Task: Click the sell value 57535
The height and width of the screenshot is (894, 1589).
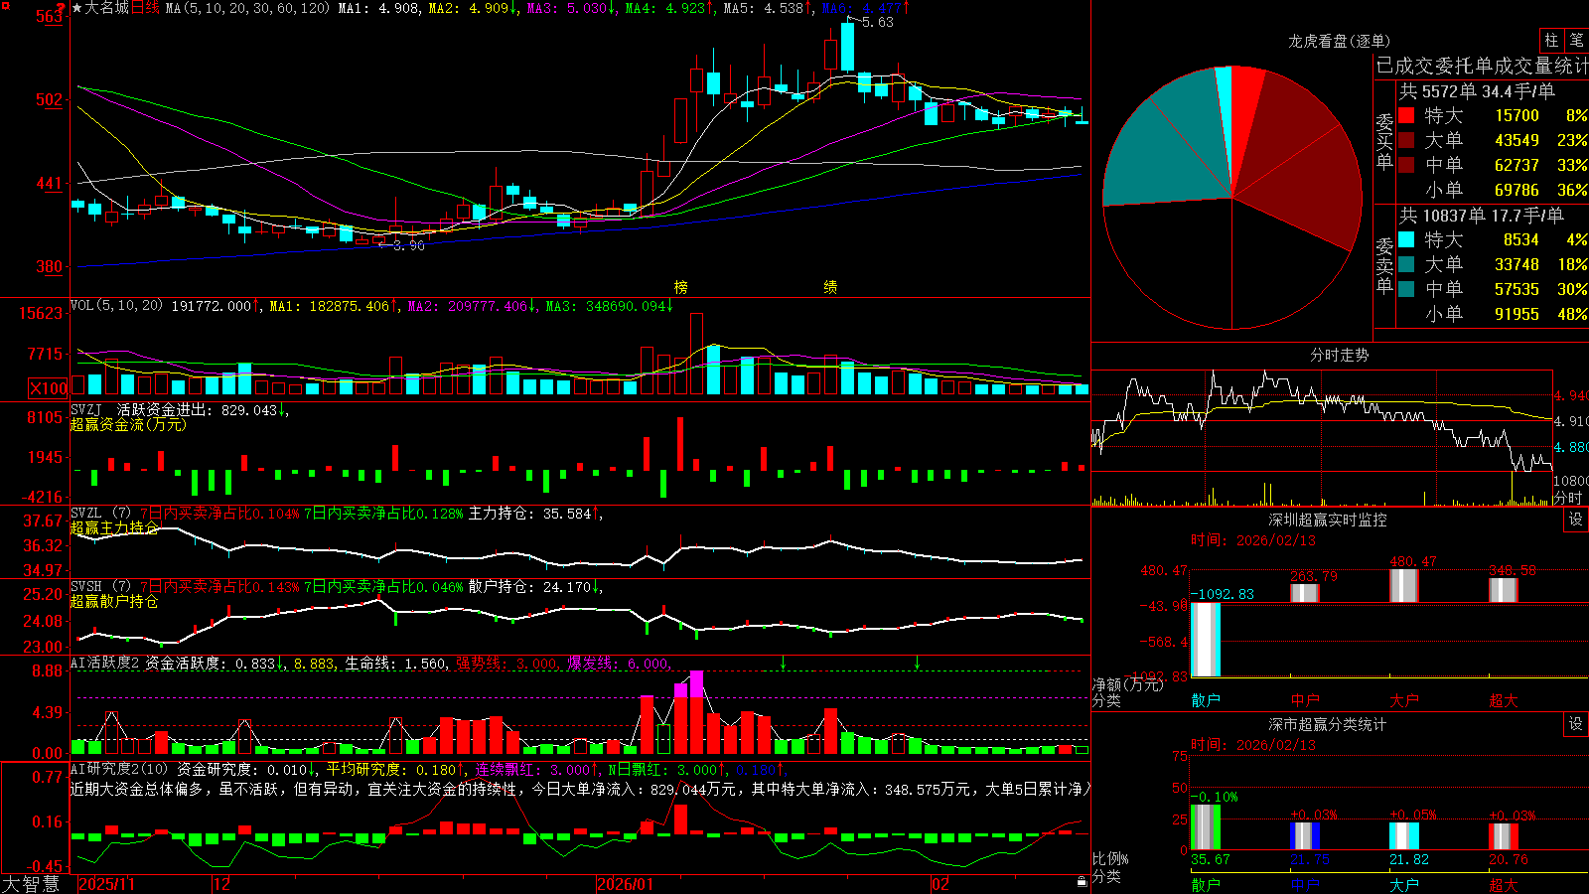Action: [x=1517, y=289]
